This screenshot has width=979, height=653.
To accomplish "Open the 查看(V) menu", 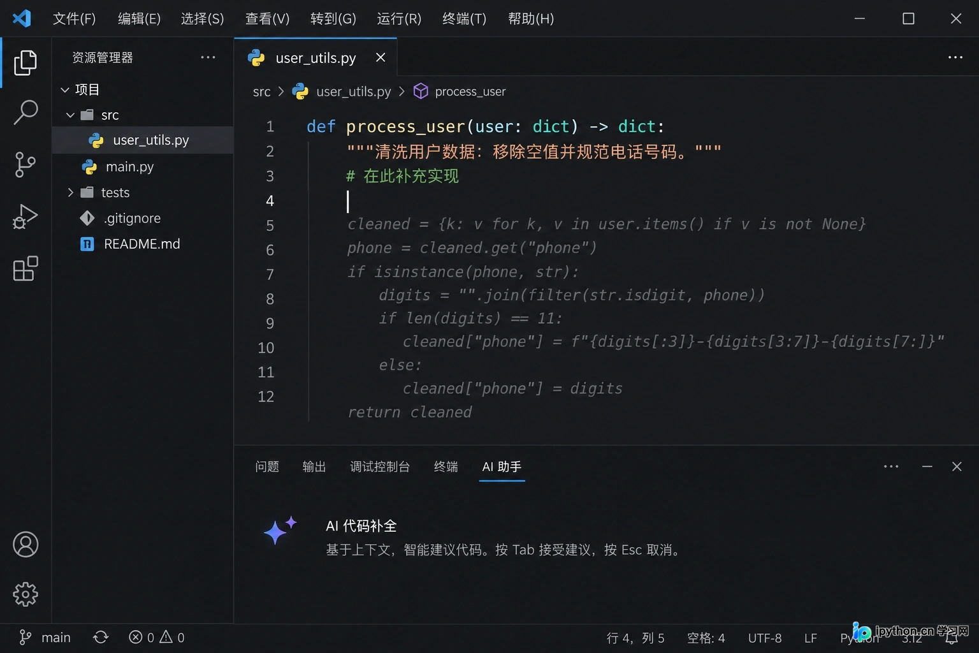I will 267,18.
